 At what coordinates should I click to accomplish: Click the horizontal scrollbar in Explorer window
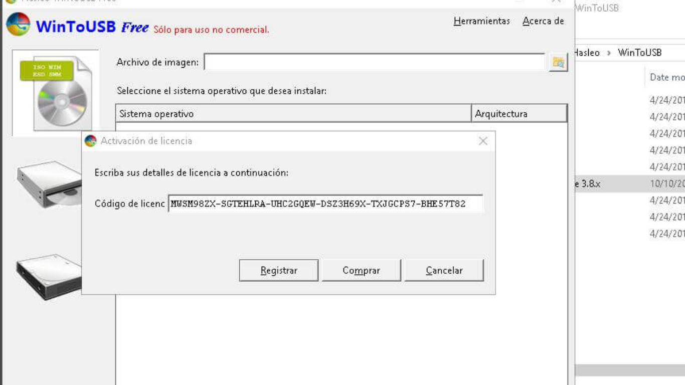[630, 370]
